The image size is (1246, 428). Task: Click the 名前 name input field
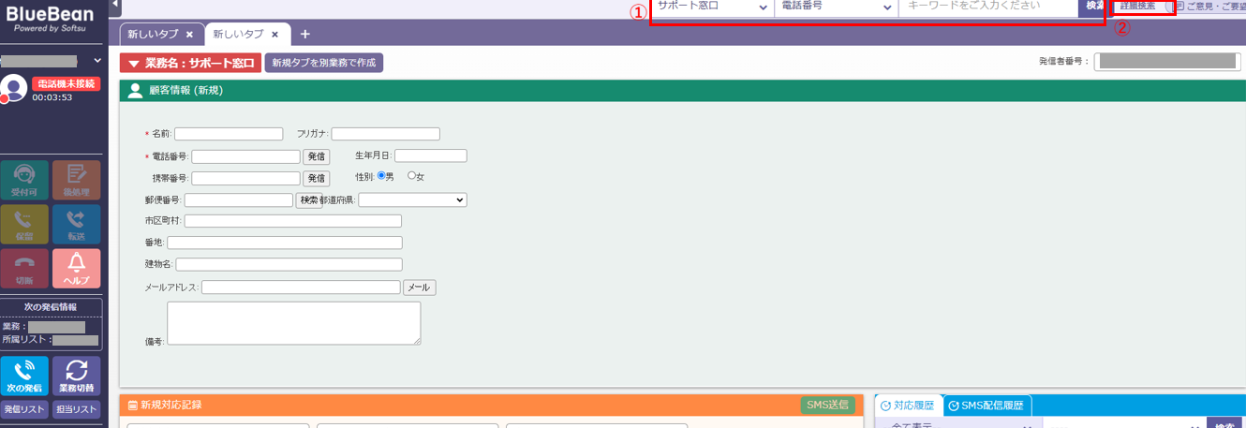coord(229,134)
